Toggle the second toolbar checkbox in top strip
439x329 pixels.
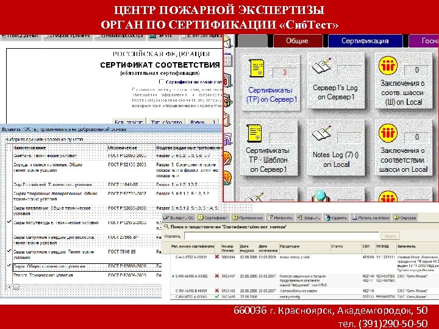point(46,36)
